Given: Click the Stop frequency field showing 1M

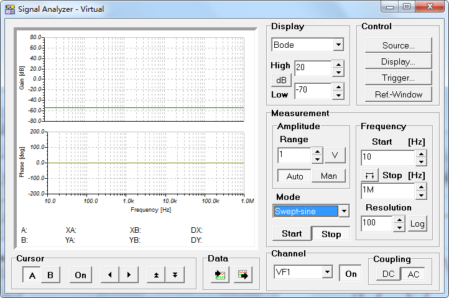Looking at the screenshot, I should tap(387, 191).
